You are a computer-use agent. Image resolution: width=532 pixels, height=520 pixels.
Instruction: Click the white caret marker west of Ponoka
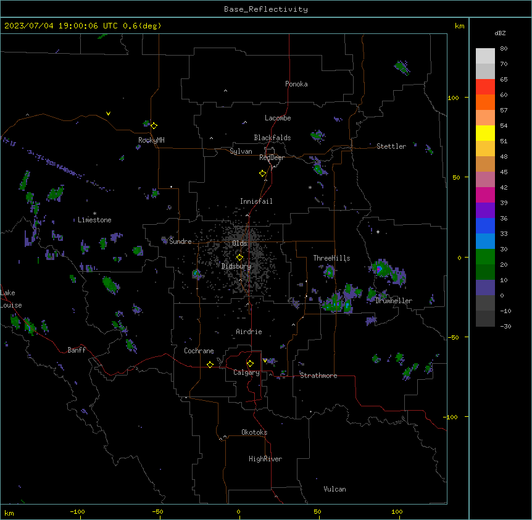[226, 91]
